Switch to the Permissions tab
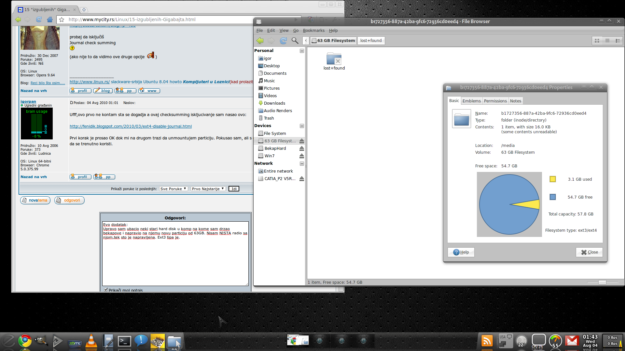 [x=495, y=101]
